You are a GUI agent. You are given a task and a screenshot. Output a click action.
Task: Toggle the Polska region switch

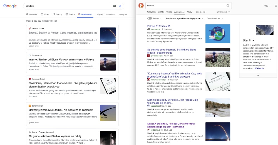[150, 18]
